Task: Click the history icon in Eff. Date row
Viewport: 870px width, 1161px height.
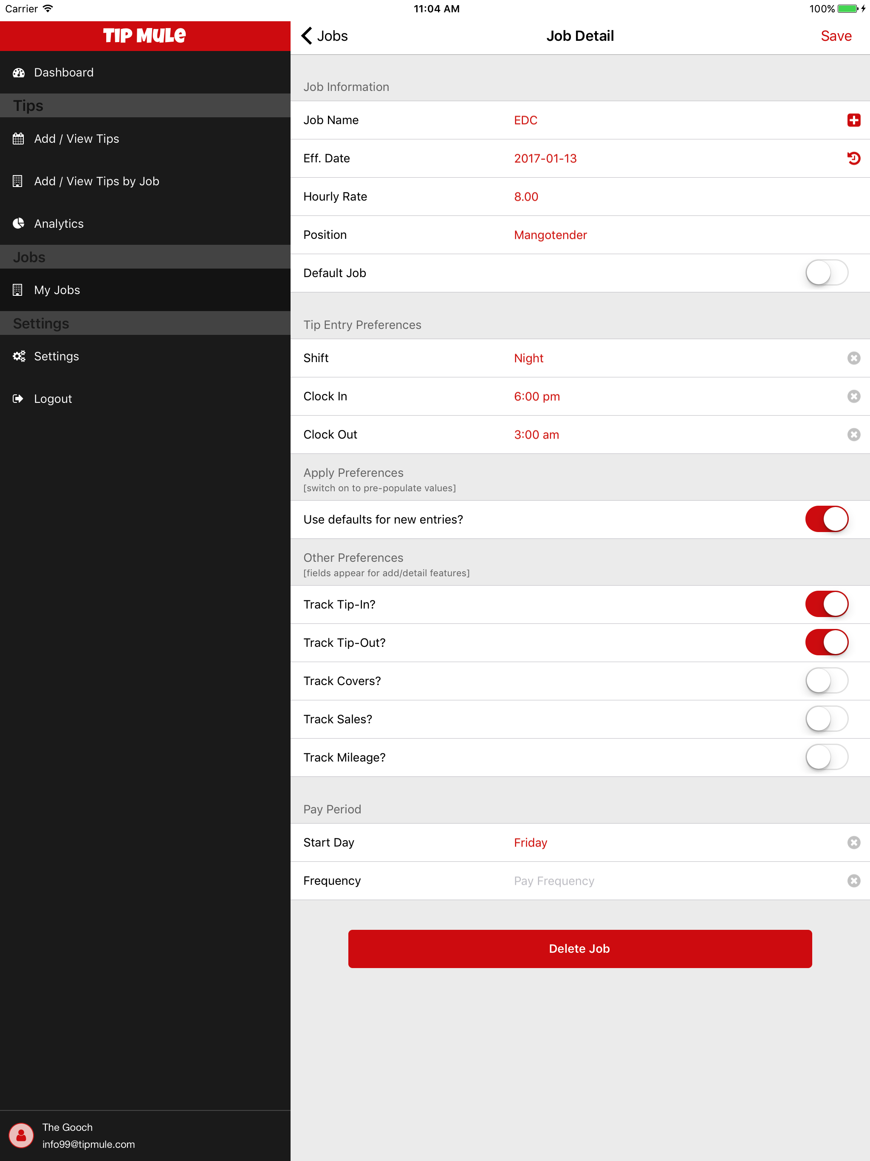Action: pos(854,159)
